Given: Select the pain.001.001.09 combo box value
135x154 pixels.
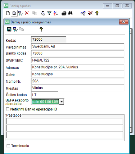Looking at the screenshot, I should pos(45,102).
